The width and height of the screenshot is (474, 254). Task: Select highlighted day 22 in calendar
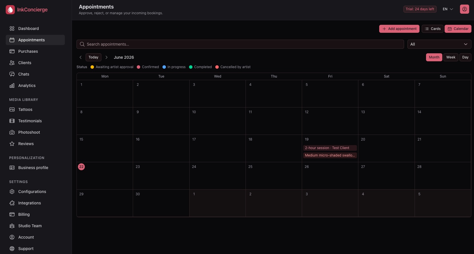[81, 167]
